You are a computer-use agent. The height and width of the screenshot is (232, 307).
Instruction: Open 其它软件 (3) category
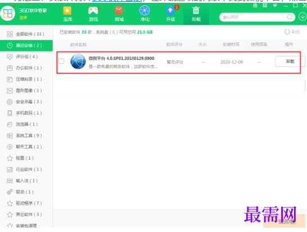tap(26, 215)
